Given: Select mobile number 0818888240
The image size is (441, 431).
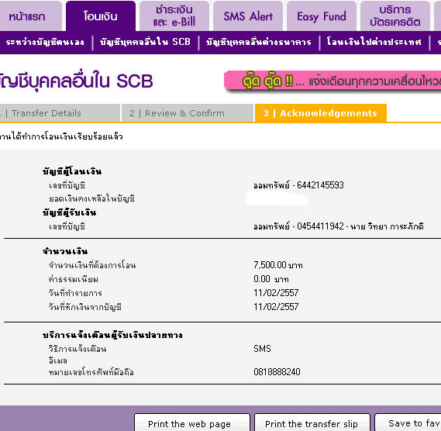Looking at the screenshot, I should pos(277,372).
